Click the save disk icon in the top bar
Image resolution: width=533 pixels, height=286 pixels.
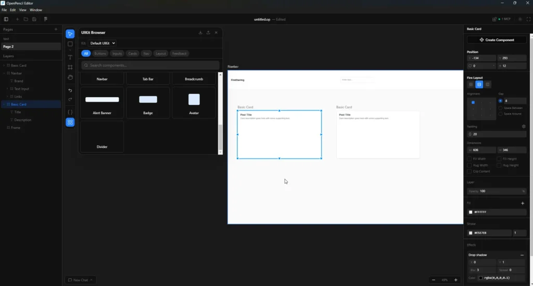tap(34, 19)
